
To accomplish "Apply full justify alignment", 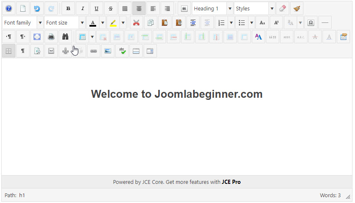I will pos(125,9).
